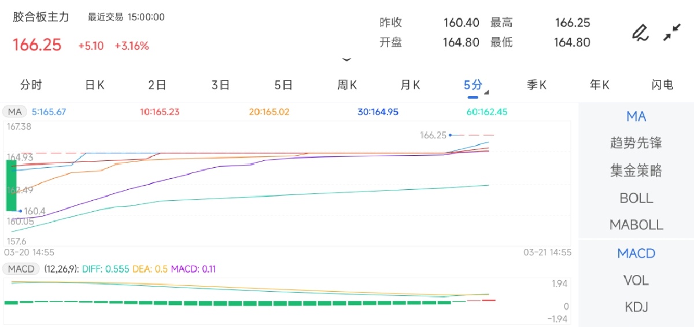Image resolution: width=694 pixels, height=327 pixels.
Task: Select MACD in the sub-indicator list
Action: tap(636, 253)
